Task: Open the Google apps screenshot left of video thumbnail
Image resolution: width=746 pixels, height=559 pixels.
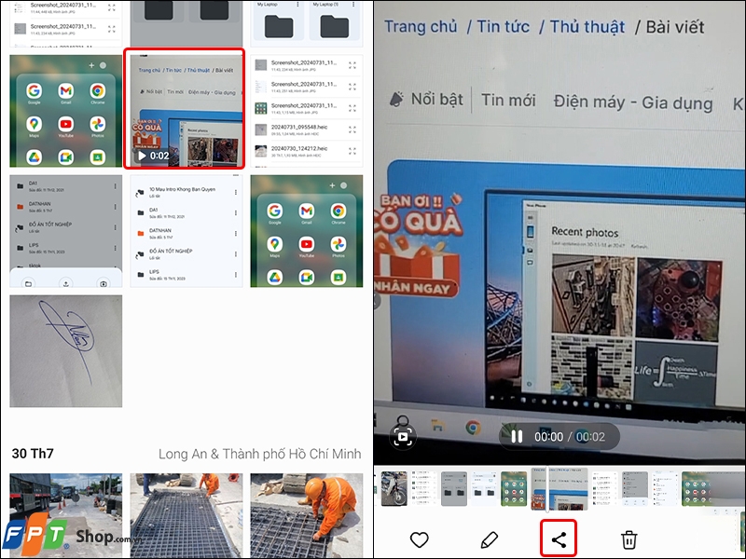Action: tap(65, 111)
